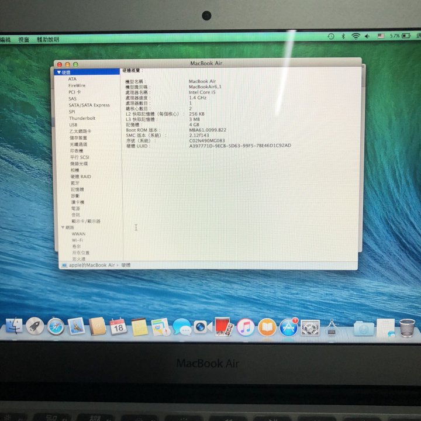Image resolution: width=421 pixels, height=421 pixels.
Task: Click the SMC version 2.12f143
Action: click(199, 135)
